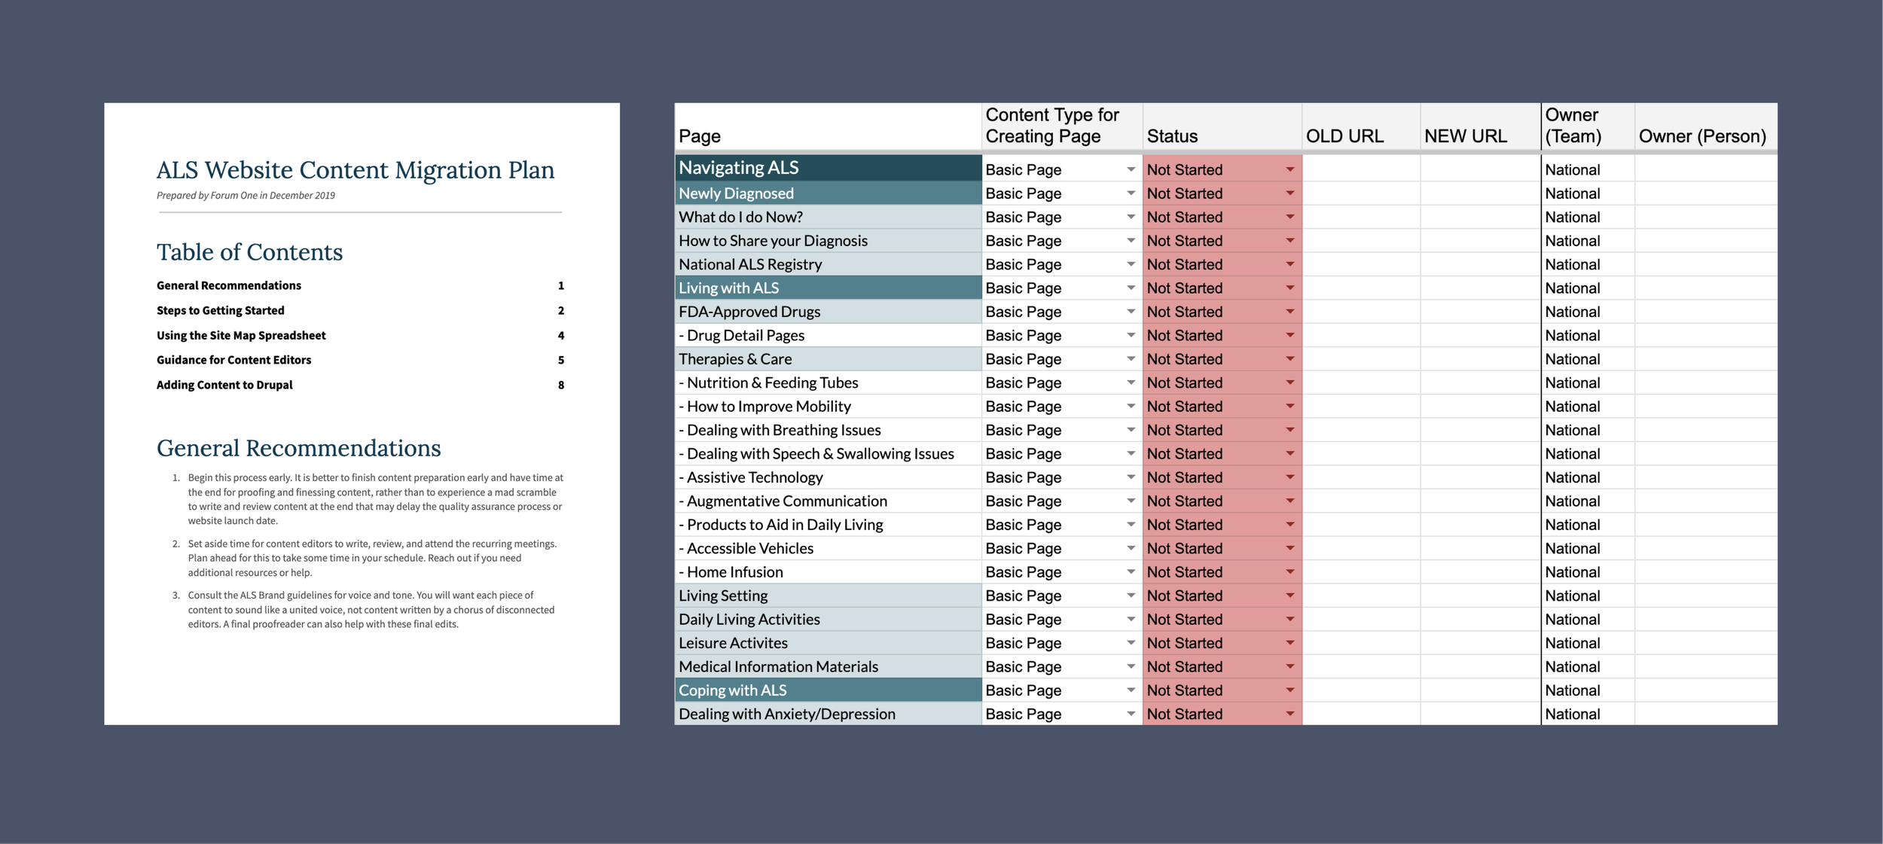Select the NEW URL column header
The image size is (1883, 844).
[x=1465, y=136]
